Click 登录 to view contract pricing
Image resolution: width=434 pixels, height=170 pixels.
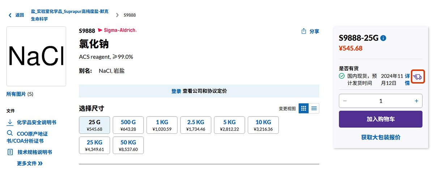click(x=176, y=91)
